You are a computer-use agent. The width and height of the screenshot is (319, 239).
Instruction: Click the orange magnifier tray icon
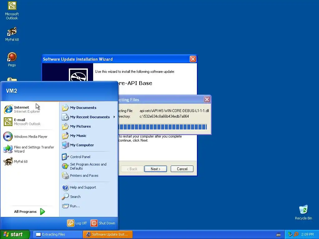pos(296,234)
